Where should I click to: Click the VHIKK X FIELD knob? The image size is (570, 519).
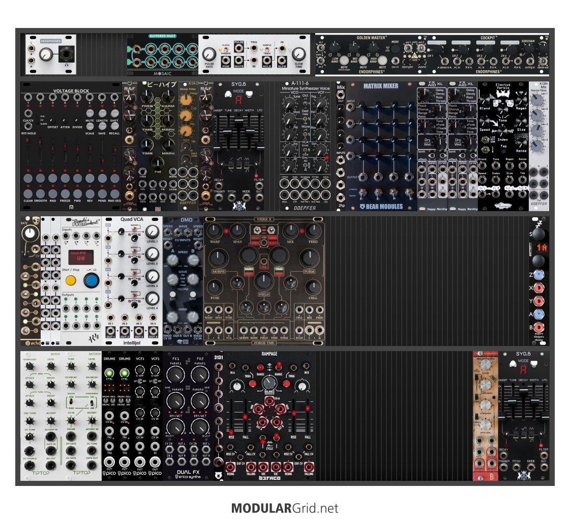[x=263, y=280]
